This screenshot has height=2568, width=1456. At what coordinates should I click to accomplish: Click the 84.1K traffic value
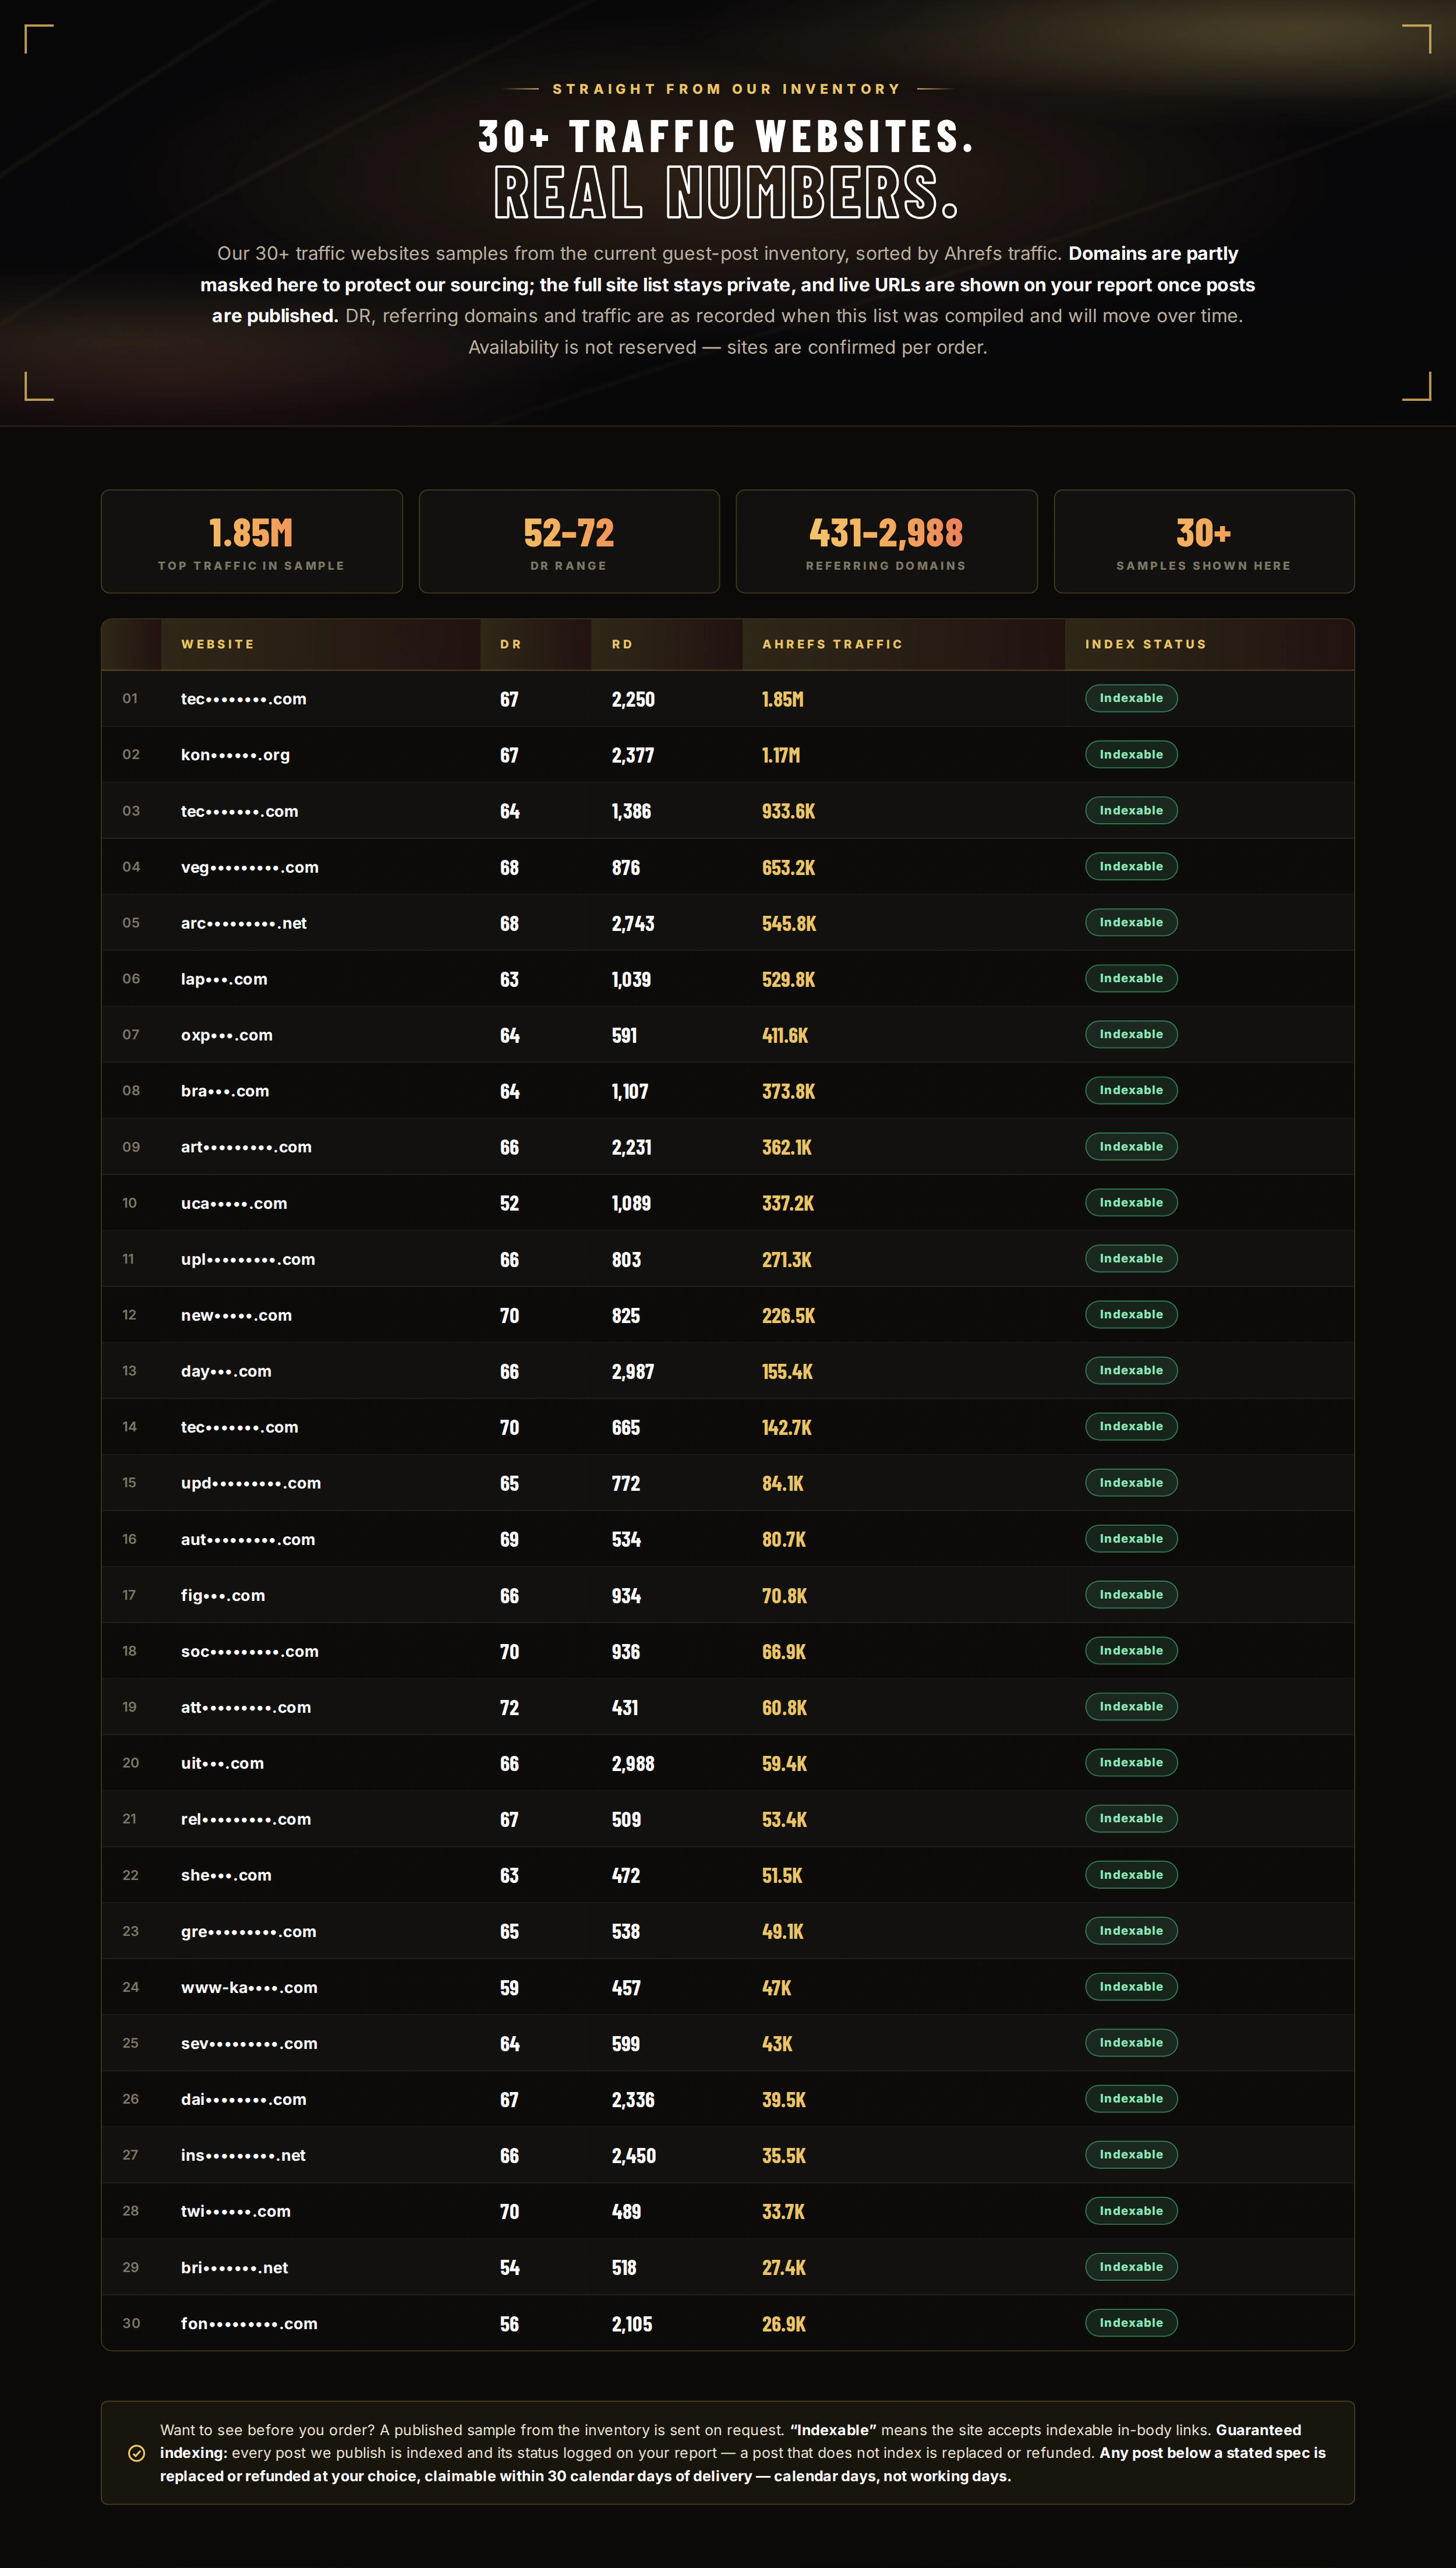click(783, 1483)
